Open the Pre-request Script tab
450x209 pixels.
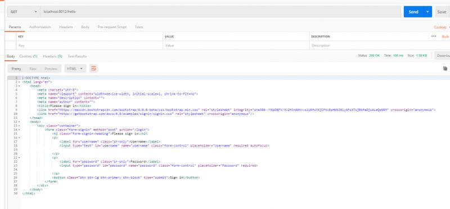pos(111,26)
